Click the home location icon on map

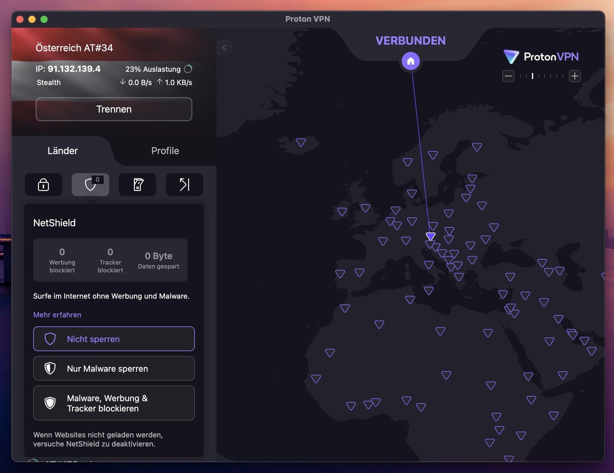coord(410,61)
